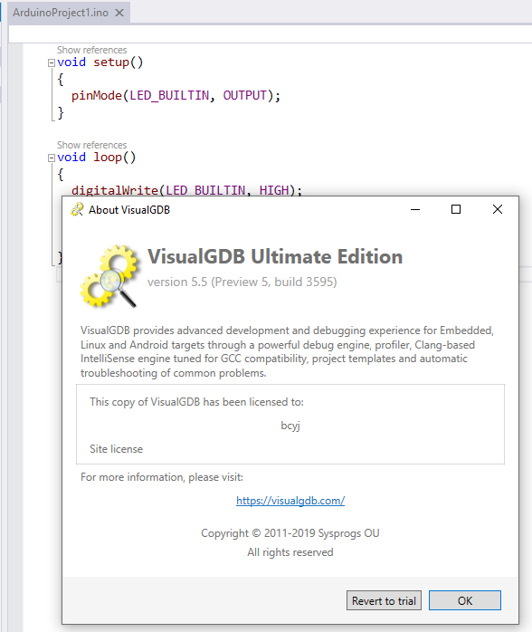532x632 pixels.
Task: Close the About VisualGDB dialog
Action: click(498, 209)
